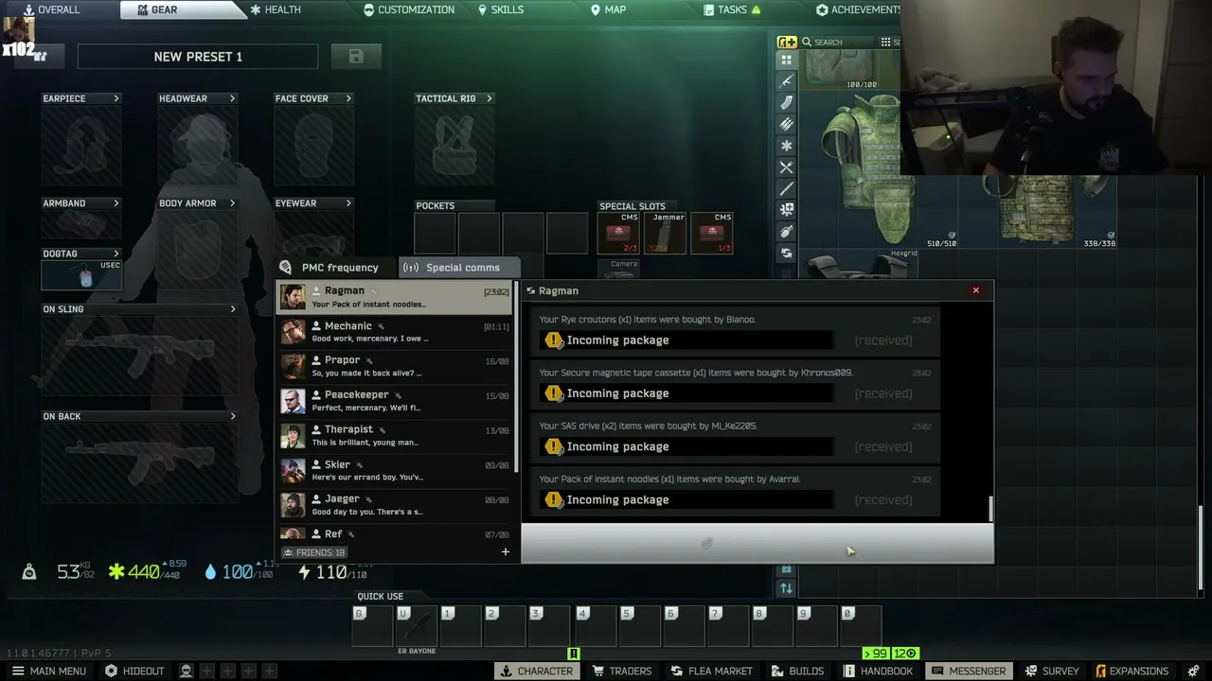Click the green bookmark icon below quick use
Image resolution: width=1212 pixels, height=681 pixels.
(x=573, y=654)
